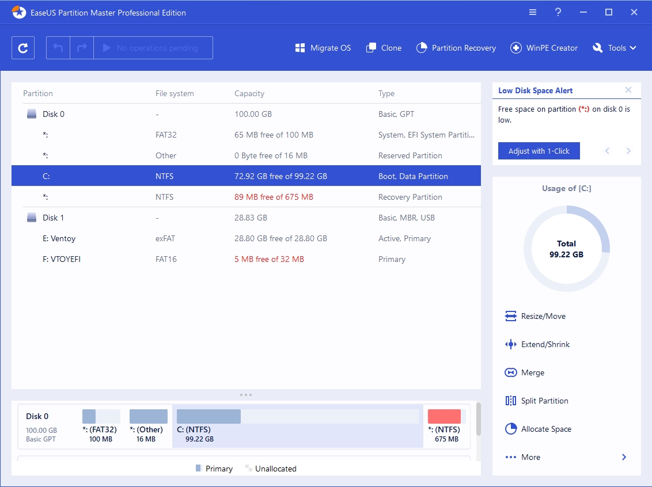Click the EaseUS star logo icon

tap(18, 12)
